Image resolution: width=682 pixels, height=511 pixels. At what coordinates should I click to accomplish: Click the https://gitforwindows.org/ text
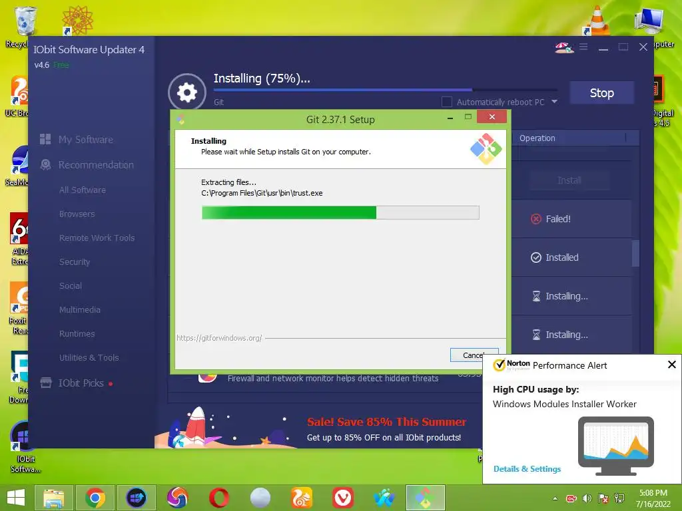pos(218,337)
